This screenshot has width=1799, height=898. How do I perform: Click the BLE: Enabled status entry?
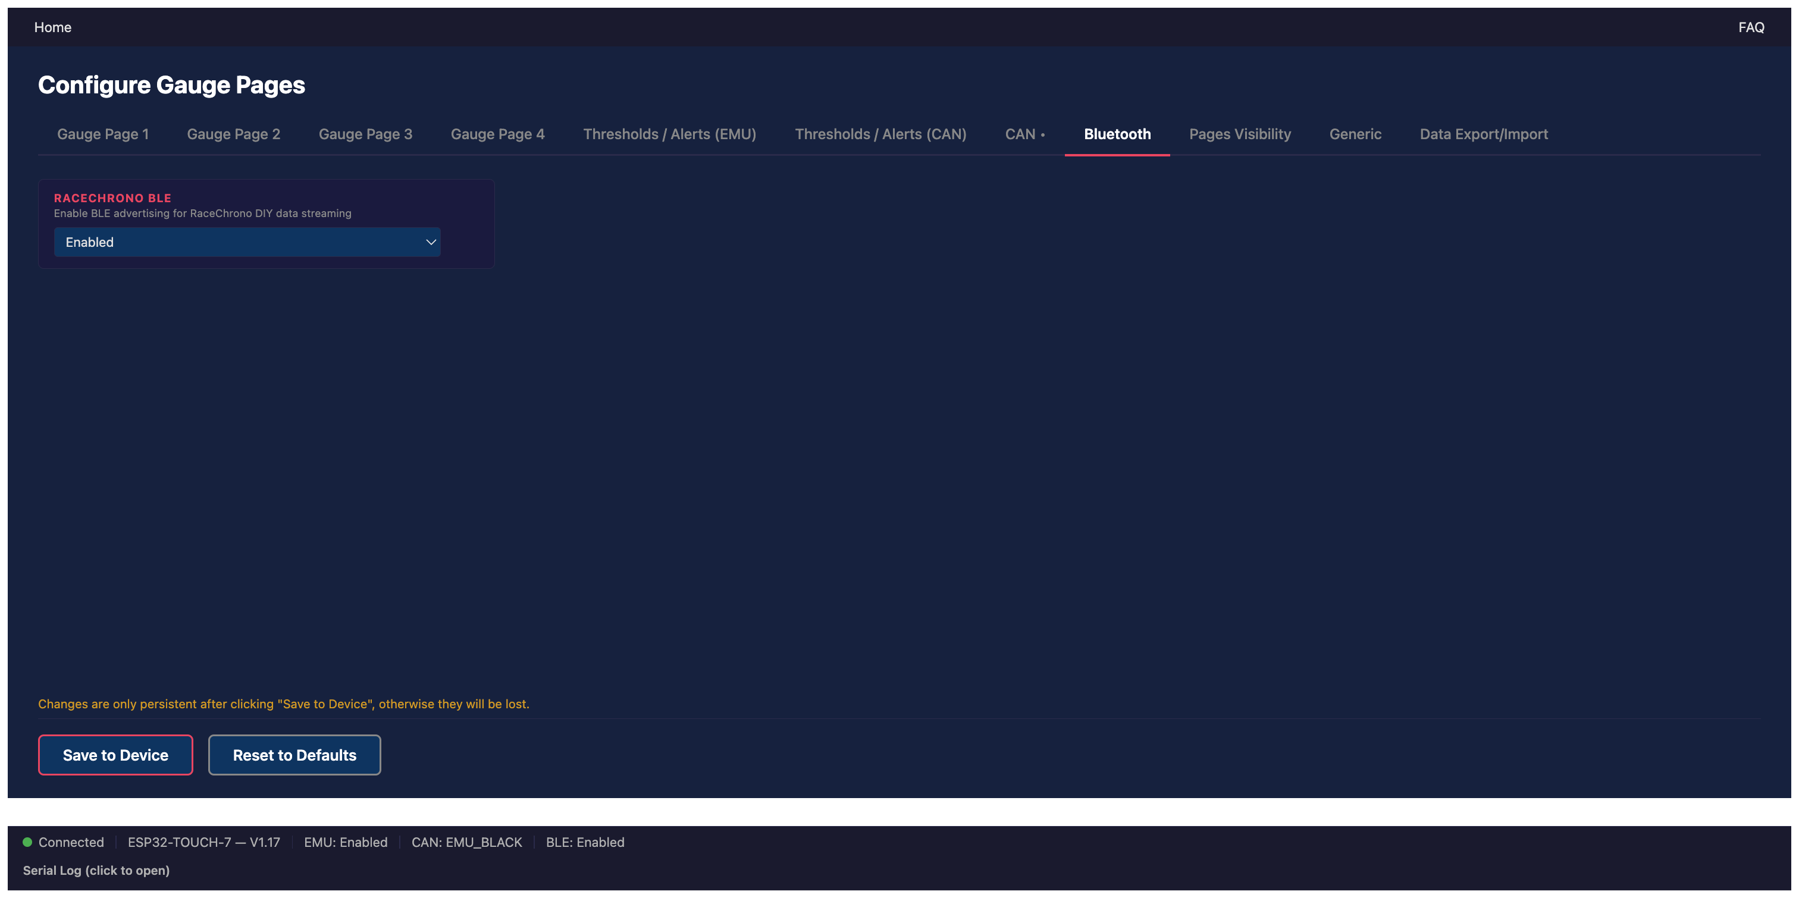click(585, 842)
